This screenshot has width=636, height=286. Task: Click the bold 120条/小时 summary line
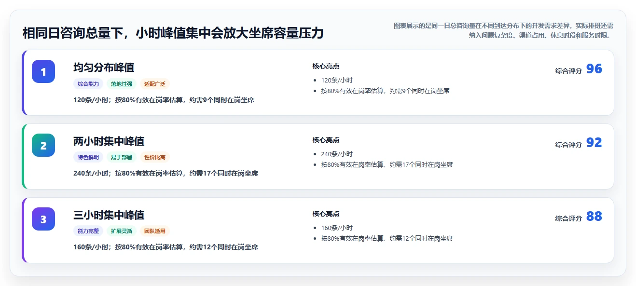164,100
